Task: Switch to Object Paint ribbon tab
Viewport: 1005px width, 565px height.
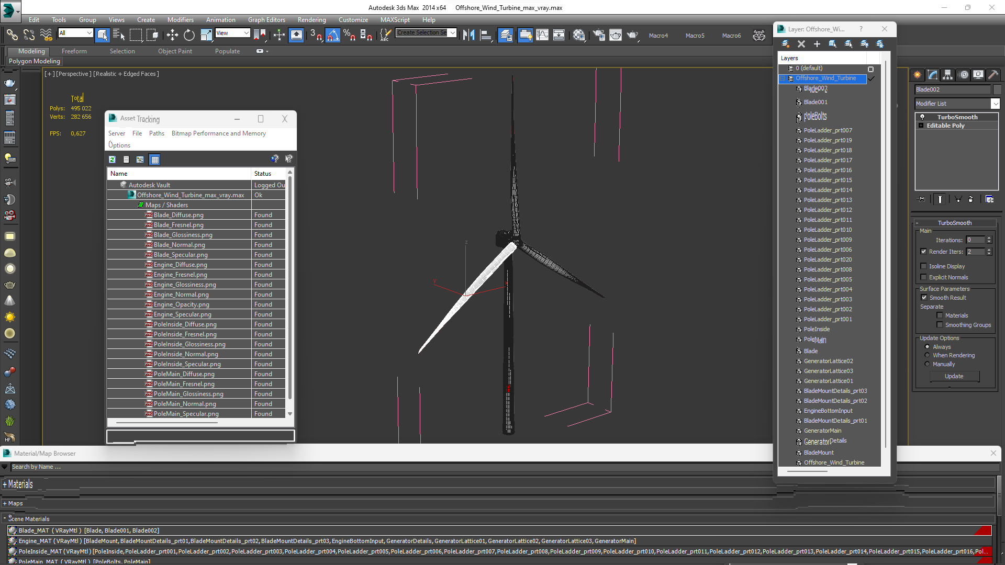Action: [175, 51]
